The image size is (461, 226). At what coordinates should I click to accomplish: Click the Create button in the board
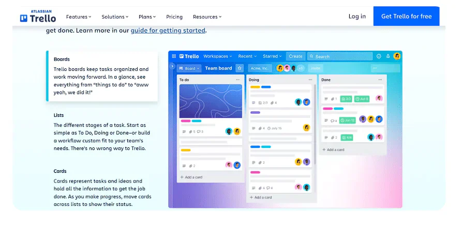(x=295, y=56)
